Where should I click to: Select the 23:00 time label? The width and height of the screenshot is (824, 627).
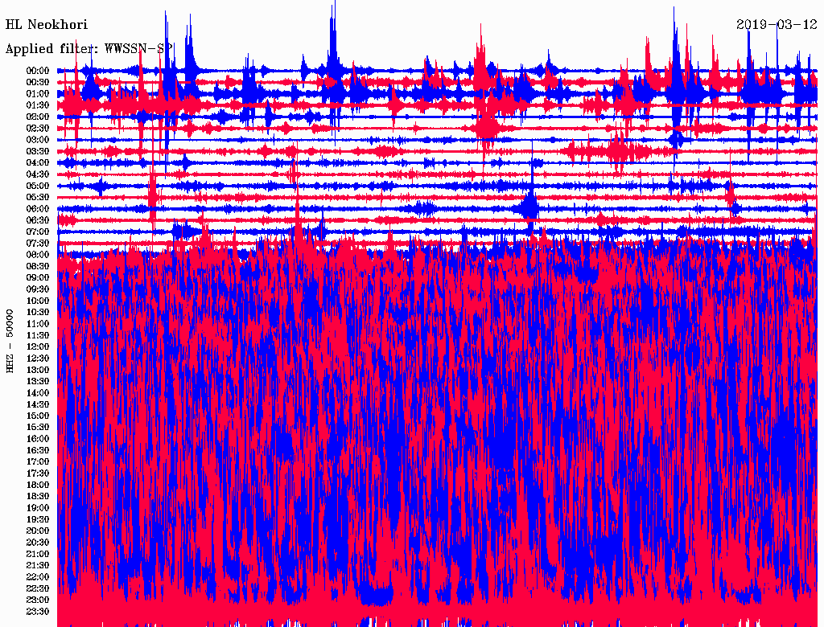pyautogui.click(x=38, y=600)
